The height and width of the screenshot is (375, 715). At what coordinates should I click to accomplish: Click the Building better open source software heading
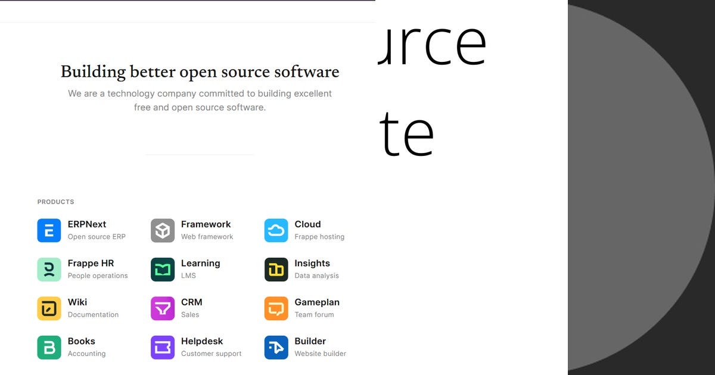[200, 71]
